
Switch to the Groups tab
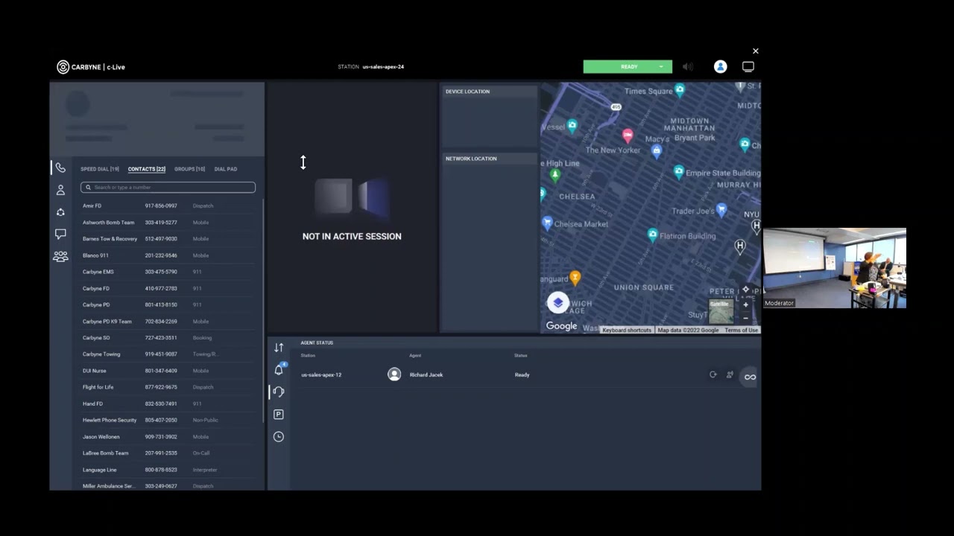189,169
